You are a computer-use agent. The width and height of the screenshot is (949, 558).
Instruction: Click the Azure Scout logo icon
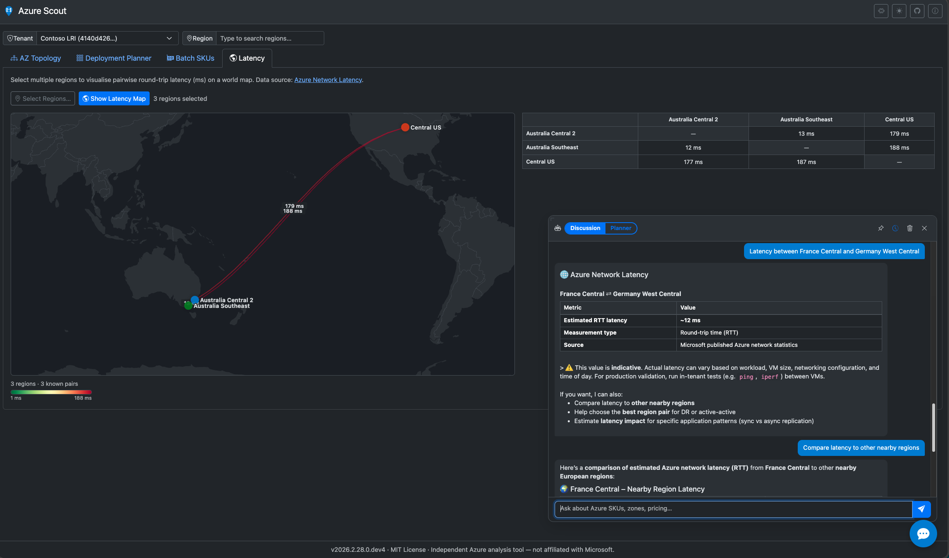click(x=9, y=11)
